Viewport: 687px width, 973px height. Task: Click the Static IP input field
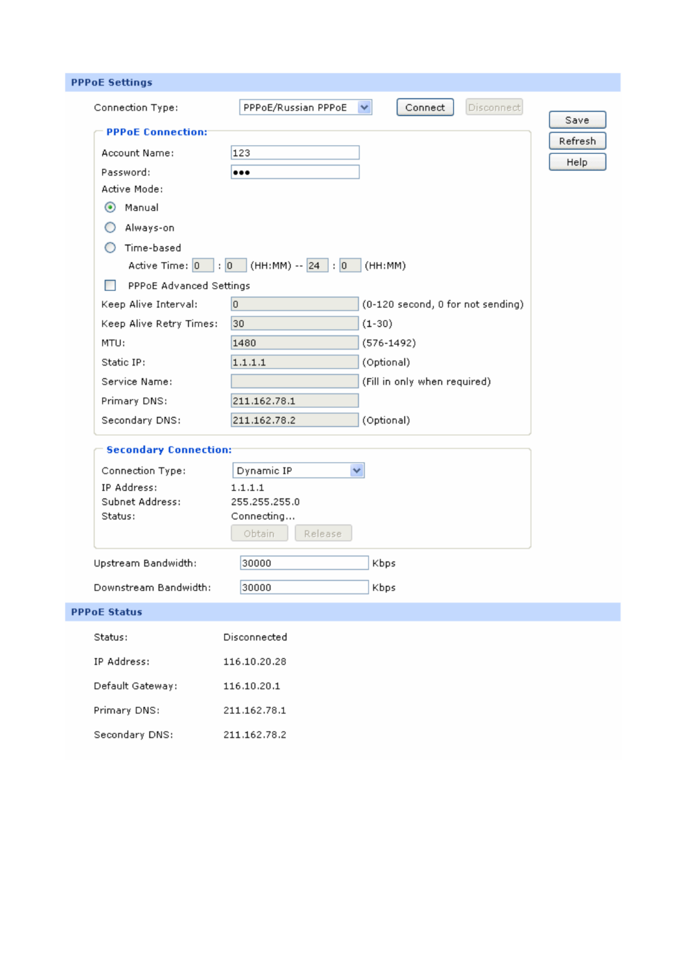(294, 362)
